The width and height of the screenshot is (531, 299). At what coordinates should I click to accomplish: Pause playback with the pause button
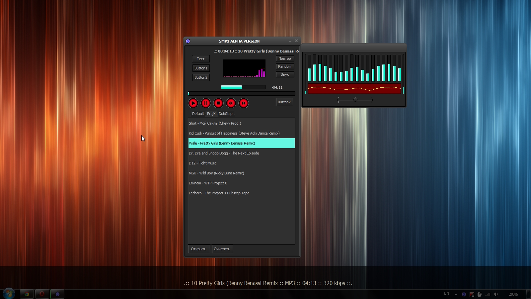click(206, 103)
